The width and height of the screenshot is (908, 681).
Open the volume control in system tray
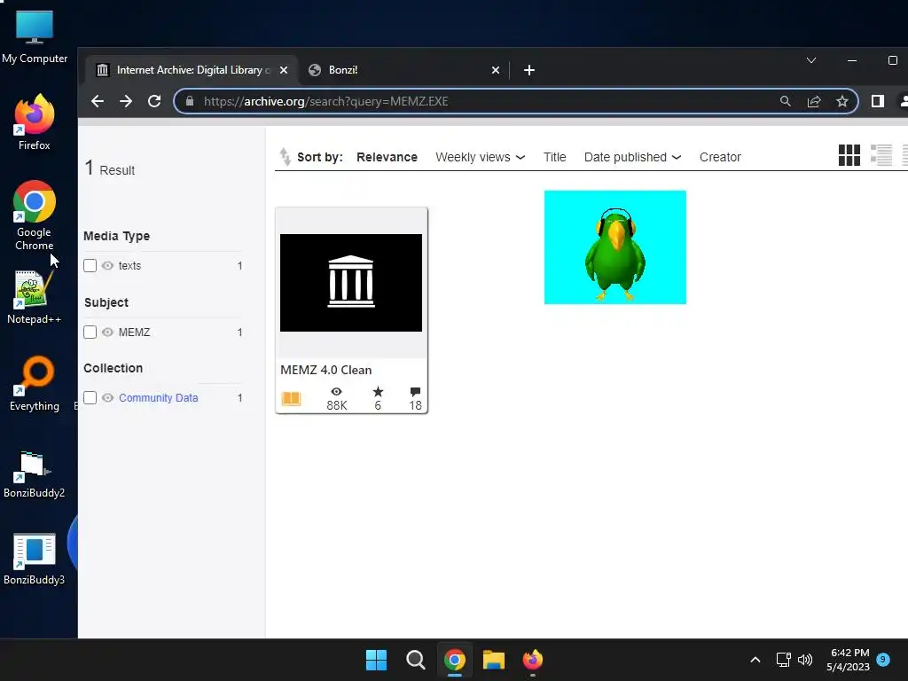pyautogui.click(x=805, y=660)
